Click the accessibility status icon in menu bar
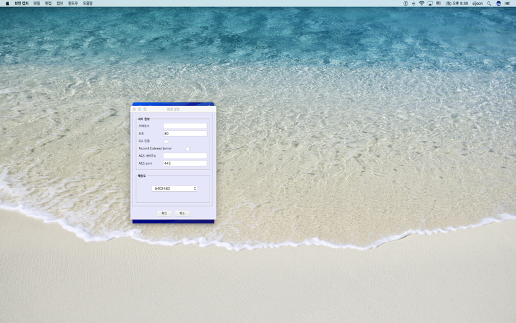516x323 pixels. point(406,3)
